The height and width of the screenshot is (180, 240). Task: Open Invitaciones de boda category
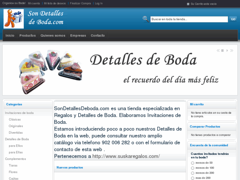tap(19, 113)
